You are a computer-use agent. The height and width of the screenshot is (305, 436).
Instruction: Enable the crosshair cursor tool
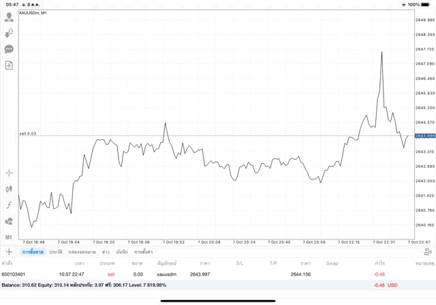click(x=9, y=173)
